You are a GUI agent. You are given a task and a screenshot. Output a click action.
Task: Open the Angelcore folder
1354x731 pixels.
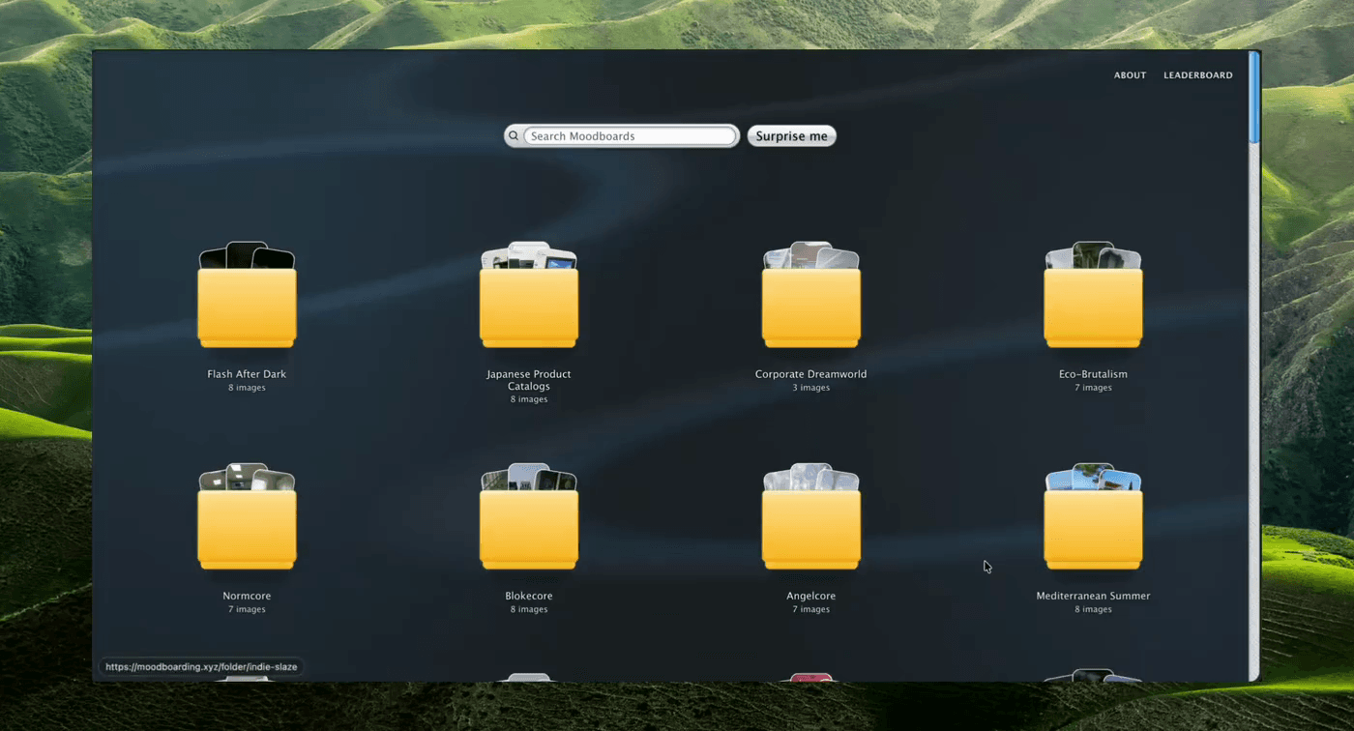pyautogui.click(x=811, y=516)
